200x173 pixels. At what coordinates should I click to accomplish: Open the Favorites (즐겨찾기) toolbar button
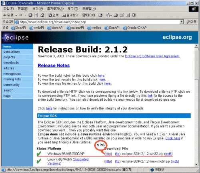70,15
